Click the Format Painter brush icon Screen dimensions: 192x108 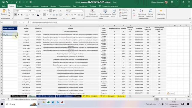click(x=9, y=16)
